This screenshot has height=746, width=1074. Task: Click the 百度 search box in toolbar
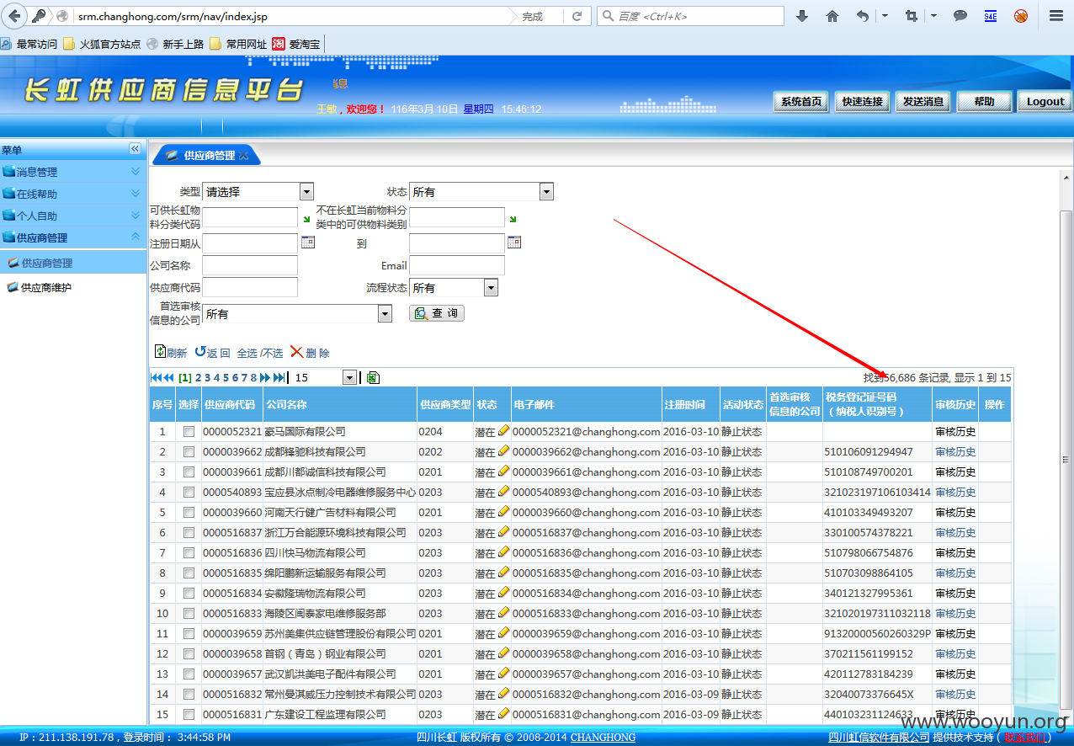(690, 16)
